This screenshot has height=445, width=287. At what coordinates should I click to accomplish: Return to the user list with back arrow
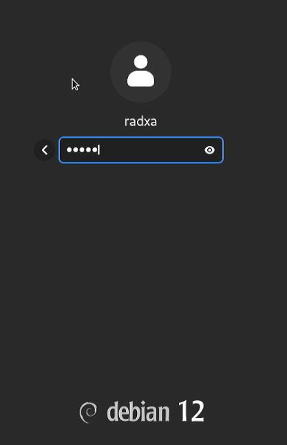click(45, 150)
